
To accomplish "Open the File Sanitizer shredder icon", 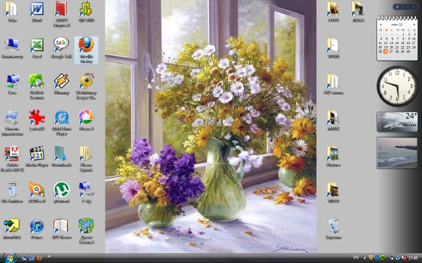I will click(12, 193).
